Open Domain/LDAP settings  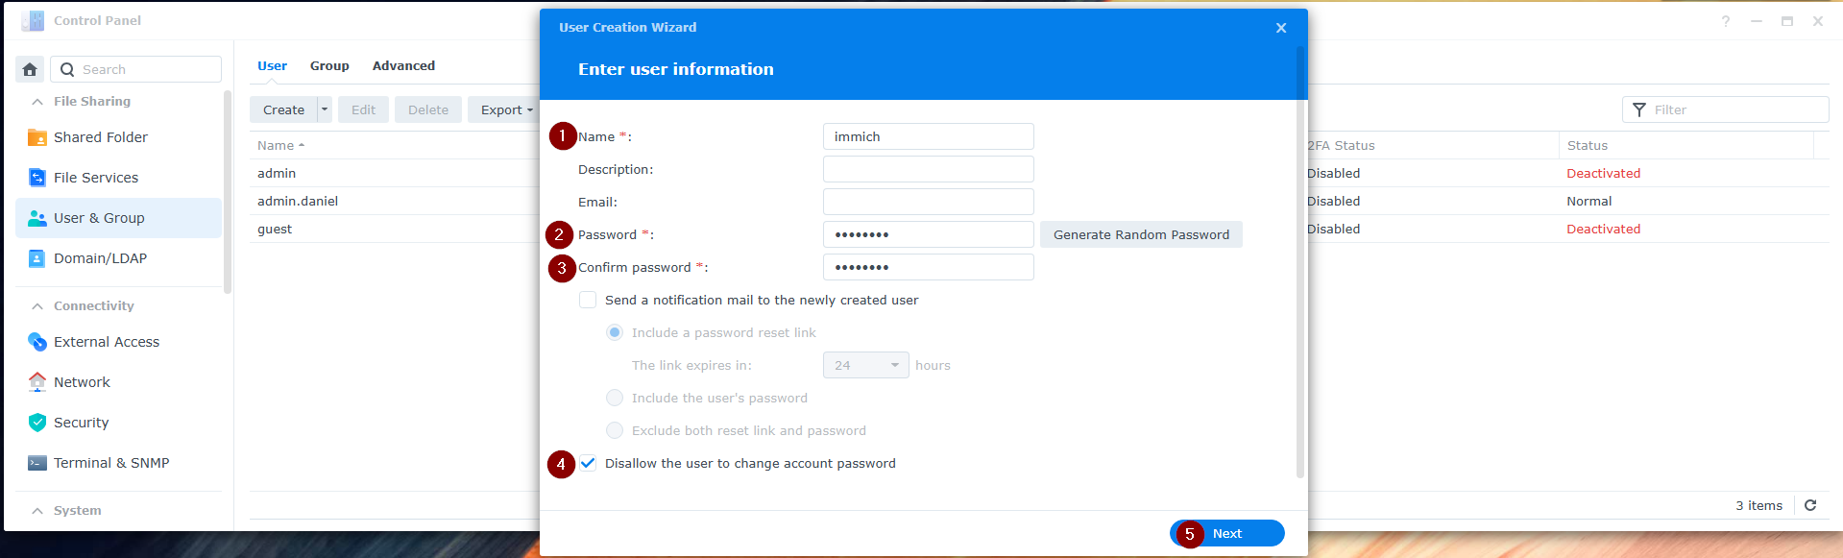(x=100, y=258)
